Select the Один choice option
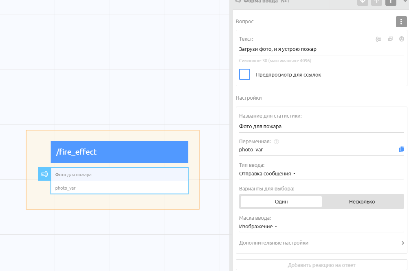Screen dimensions: 409x271 281,201
